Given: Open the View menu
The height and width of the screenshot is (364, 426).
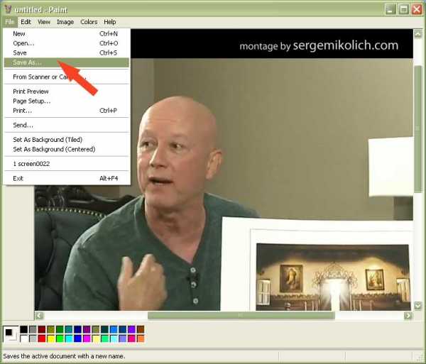Looking at the screenshot, I should tap(44, 22).
